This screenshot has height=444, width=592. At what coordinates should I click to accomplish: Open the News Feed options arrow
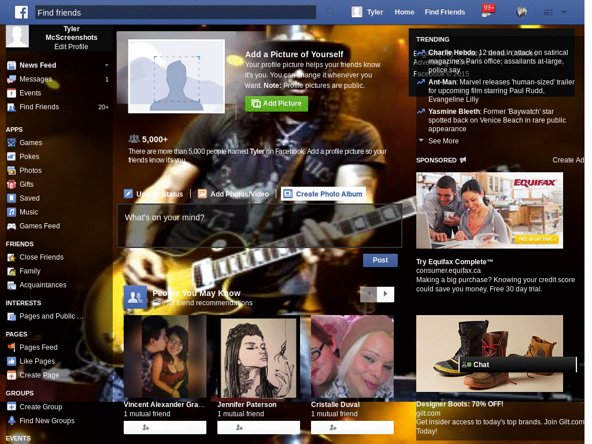click(106, 65)
